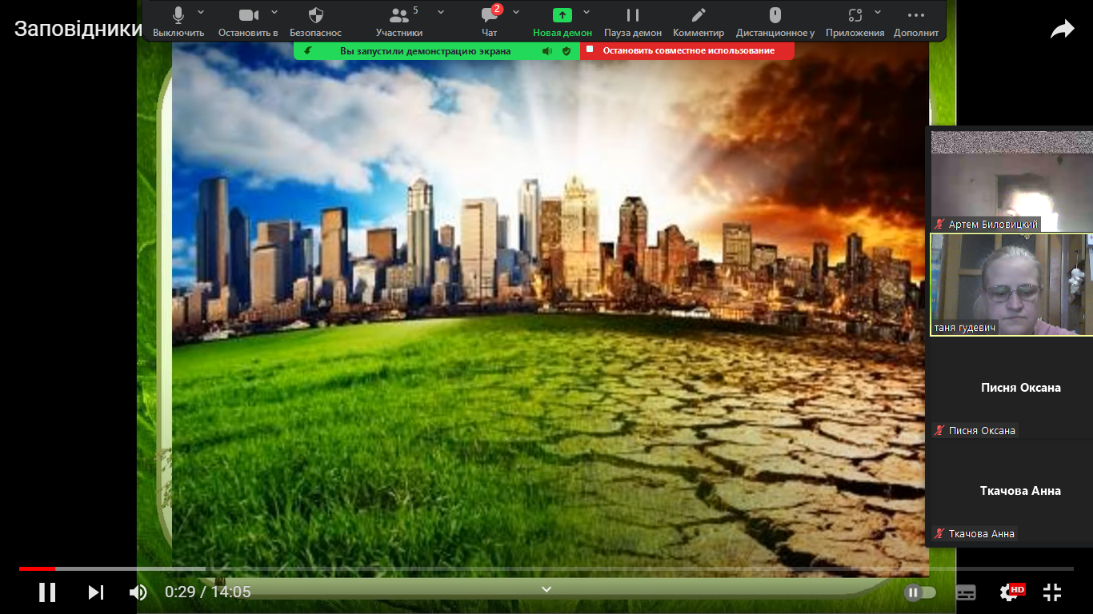Select таня гудевич video thumbnail
Screen dimensions: 1093x614
(x=1011, y=285)
